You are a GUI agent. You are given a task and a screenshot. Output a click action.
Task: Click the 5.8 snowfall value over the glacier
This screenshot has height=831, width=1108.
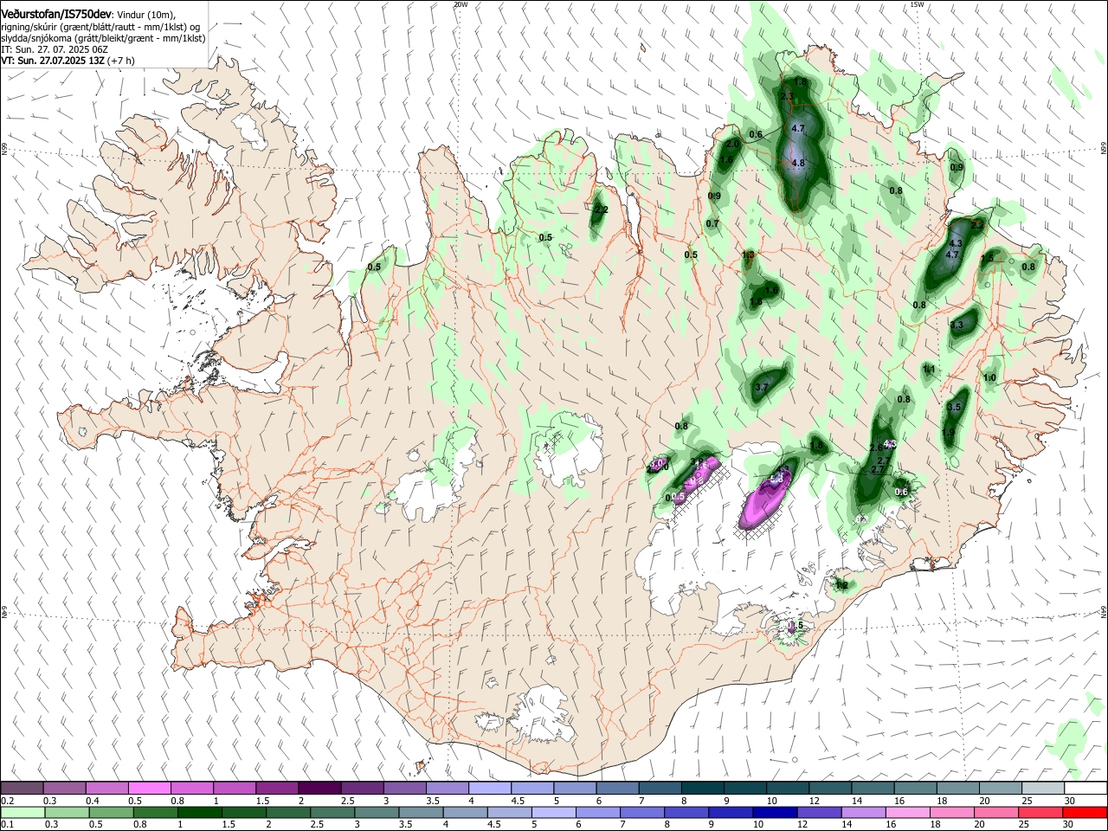tap(776, 479)
